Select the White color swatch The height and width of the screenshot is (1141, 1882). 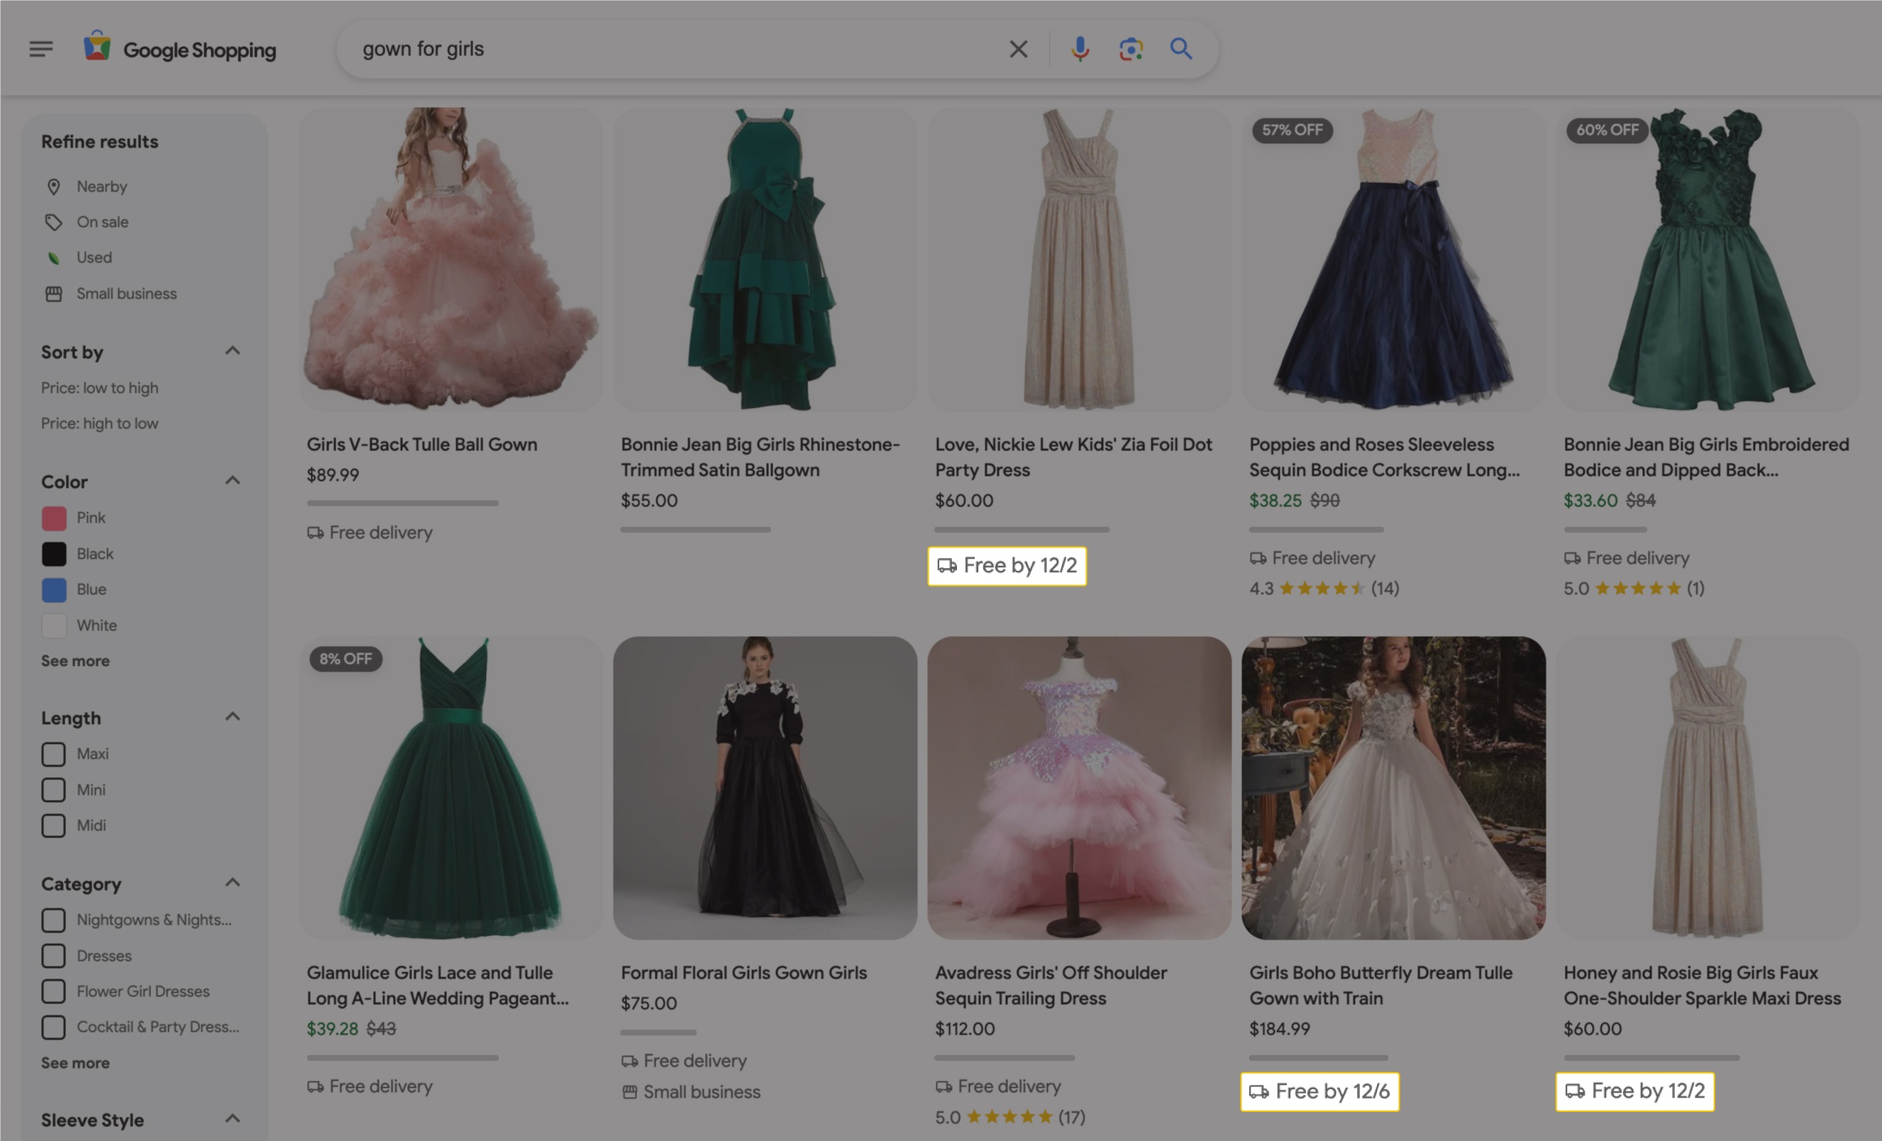(53, 625)
